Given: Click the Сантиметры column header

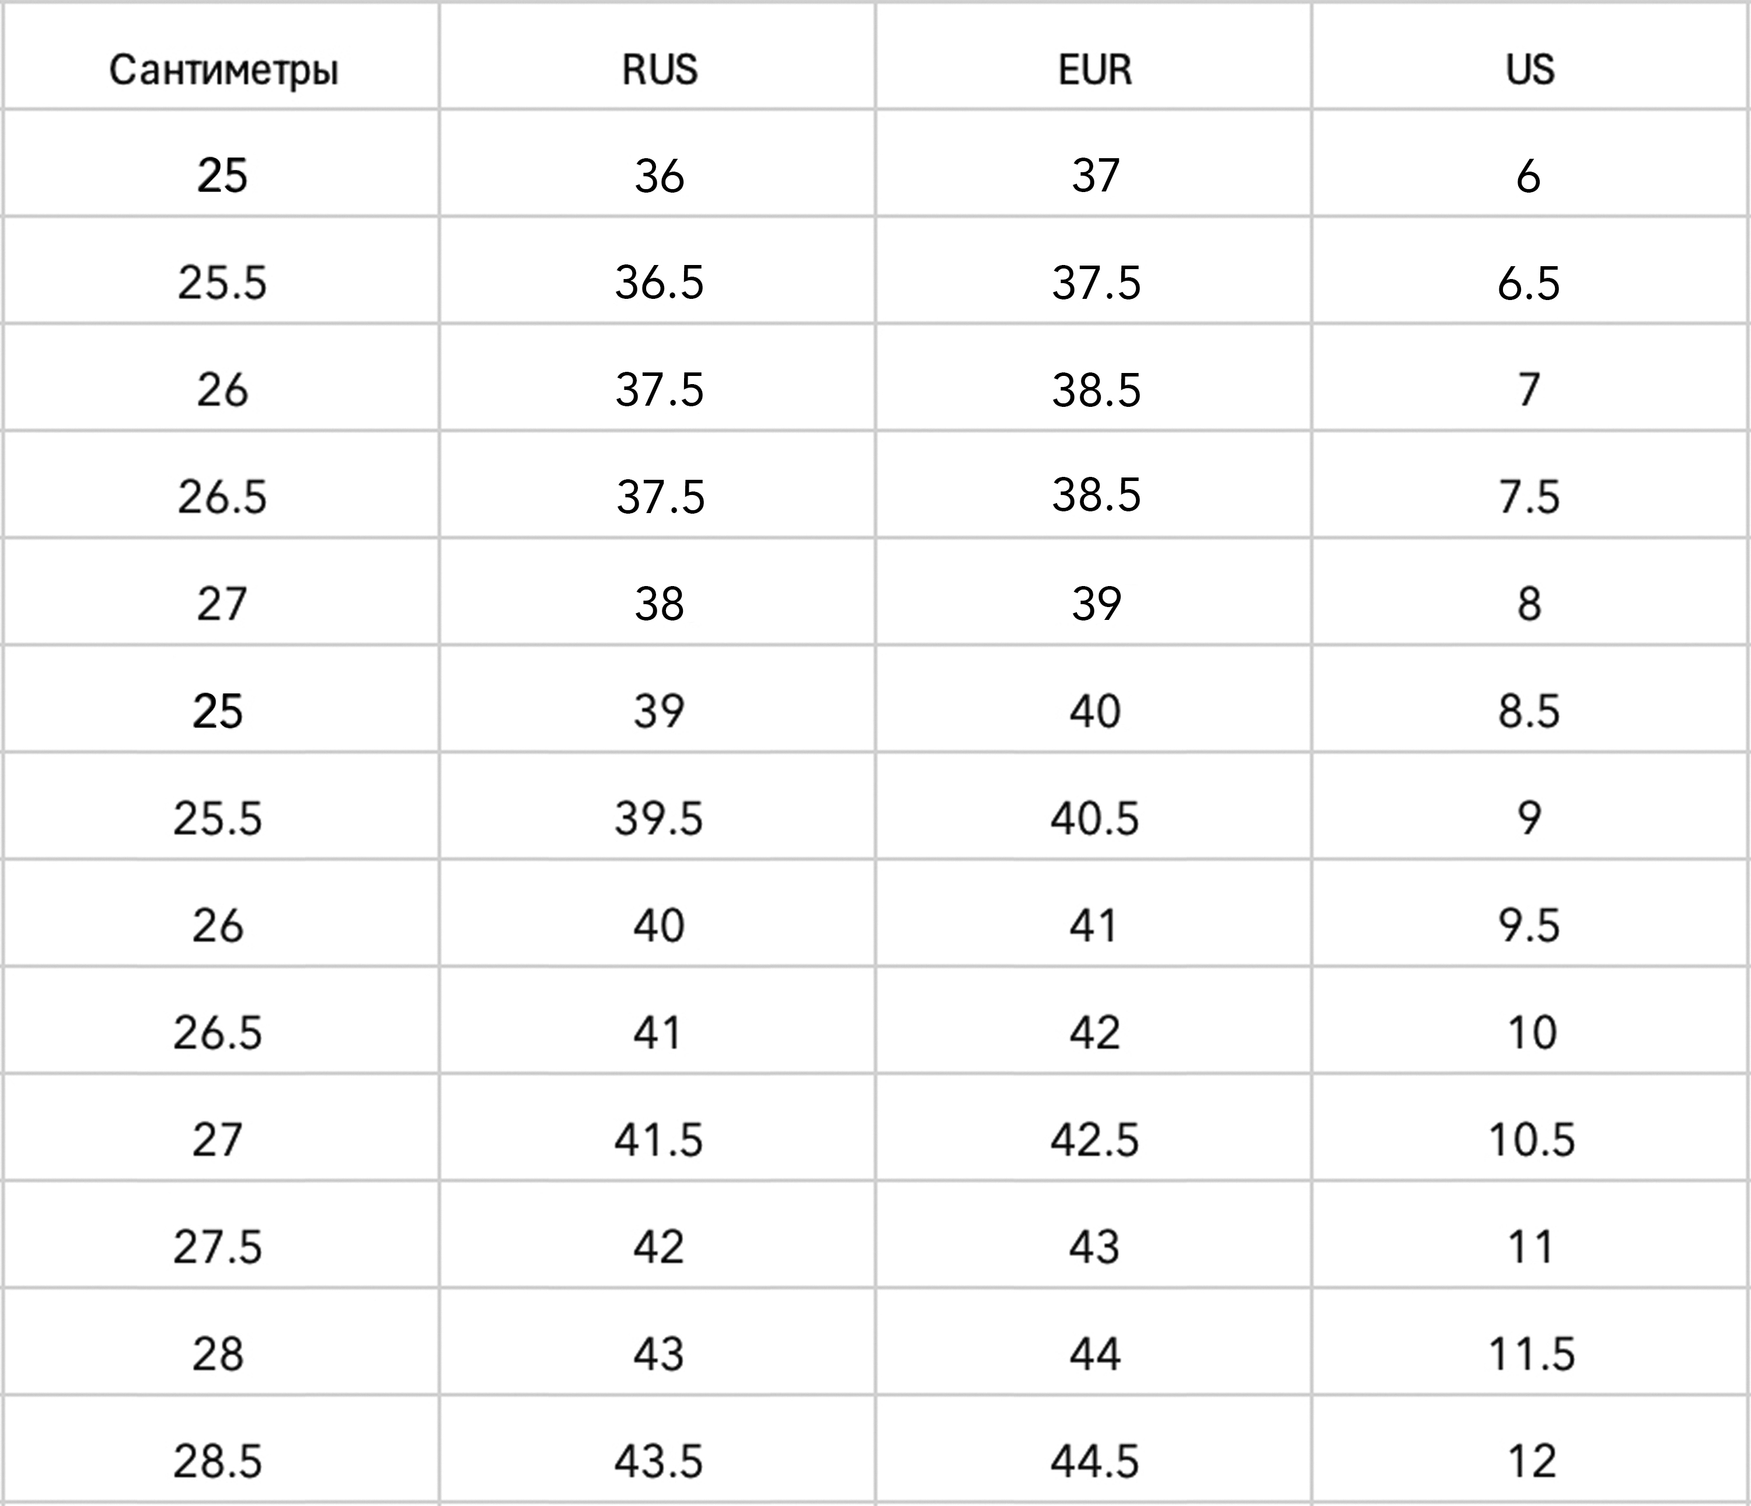Looking at the screenshot, I should pos(223,69).
